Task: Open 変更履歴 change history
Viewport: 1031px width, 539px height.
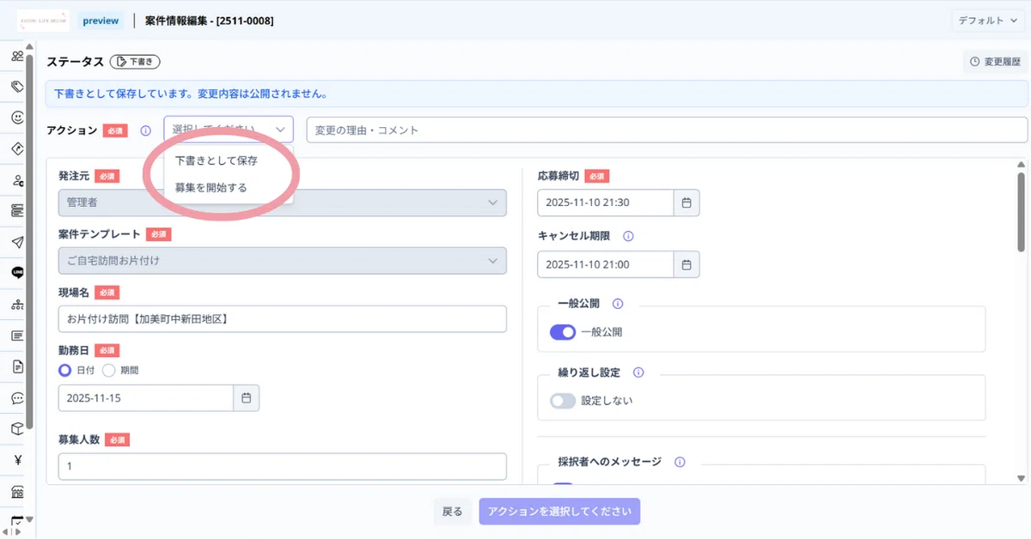Action: 994,62
